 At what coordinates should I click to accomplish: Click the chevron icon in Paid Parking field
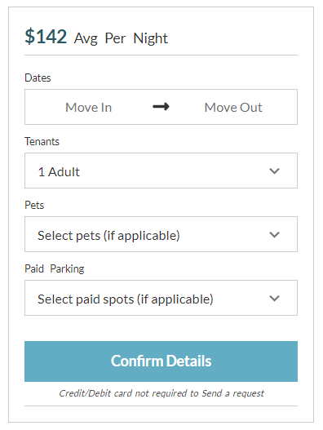(x=274, y=298)
